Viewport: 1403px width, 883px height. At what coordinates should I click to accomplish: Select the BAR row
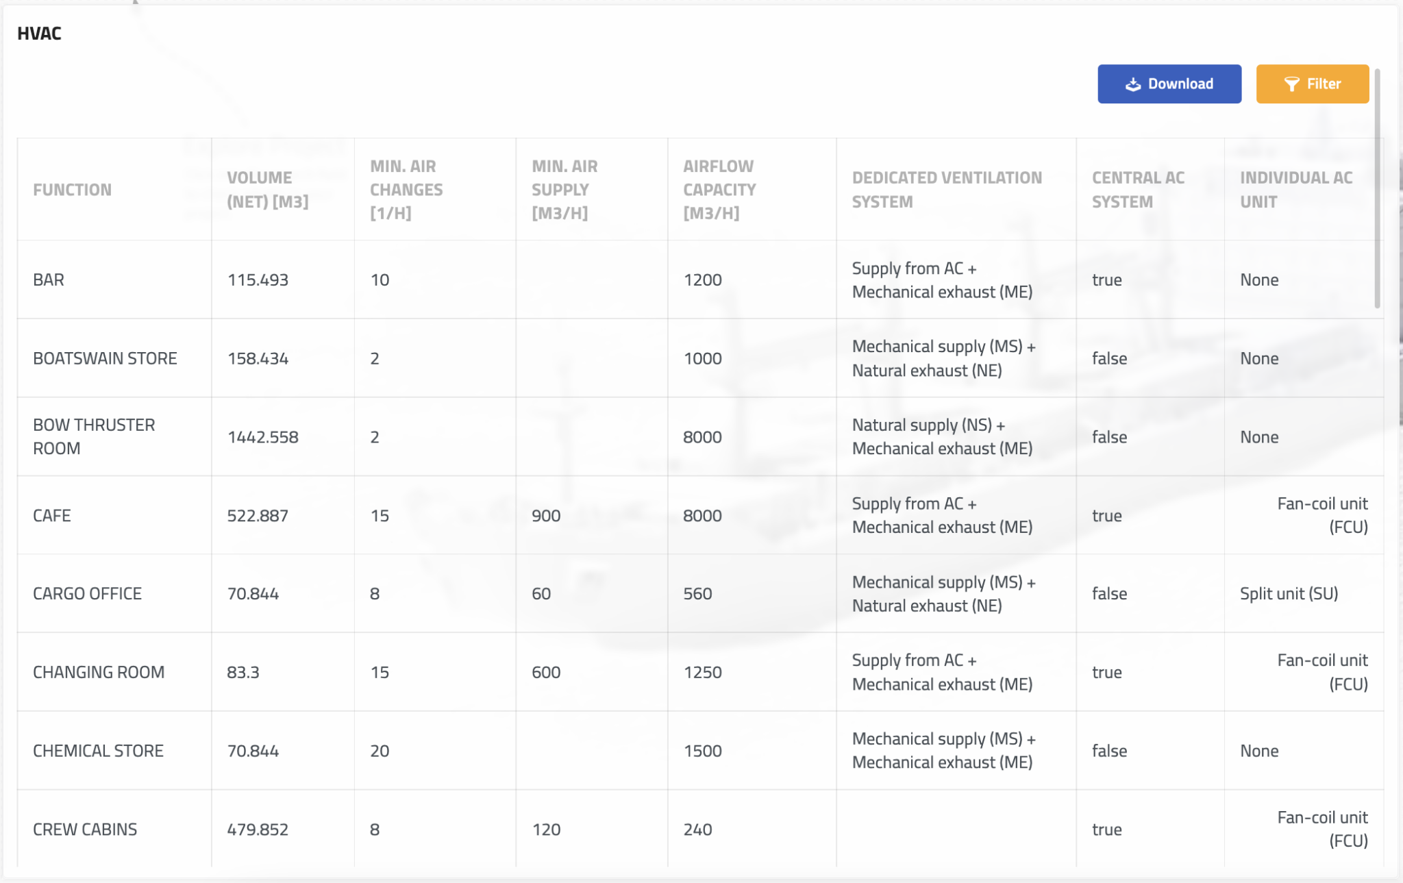pos(49,279)
